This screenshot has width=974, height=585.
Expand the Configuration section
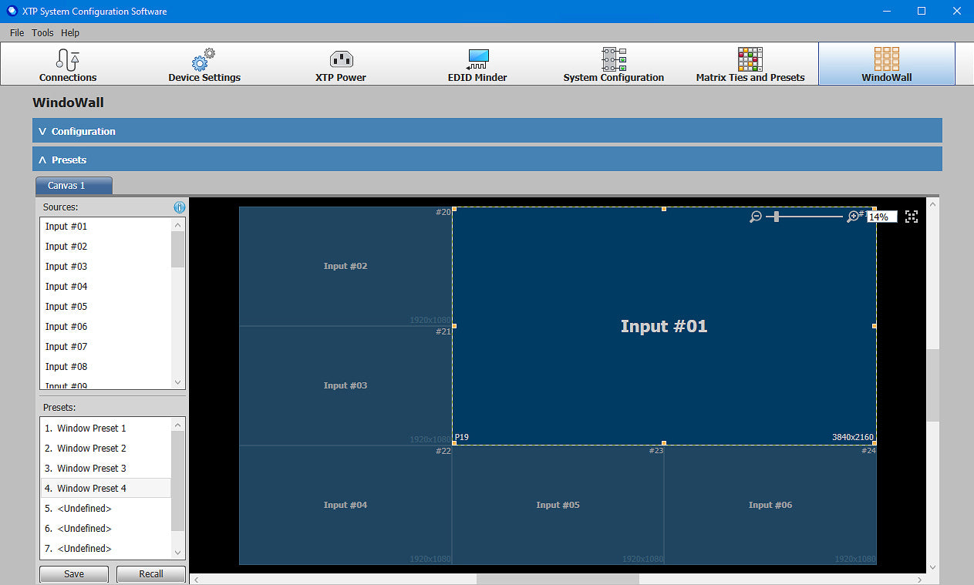coord(487,131)
